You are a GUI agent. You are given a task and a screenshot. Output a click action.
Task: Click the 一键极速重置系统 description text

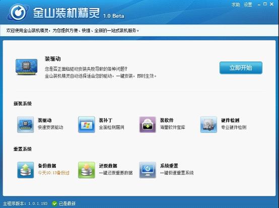point(176,173)
